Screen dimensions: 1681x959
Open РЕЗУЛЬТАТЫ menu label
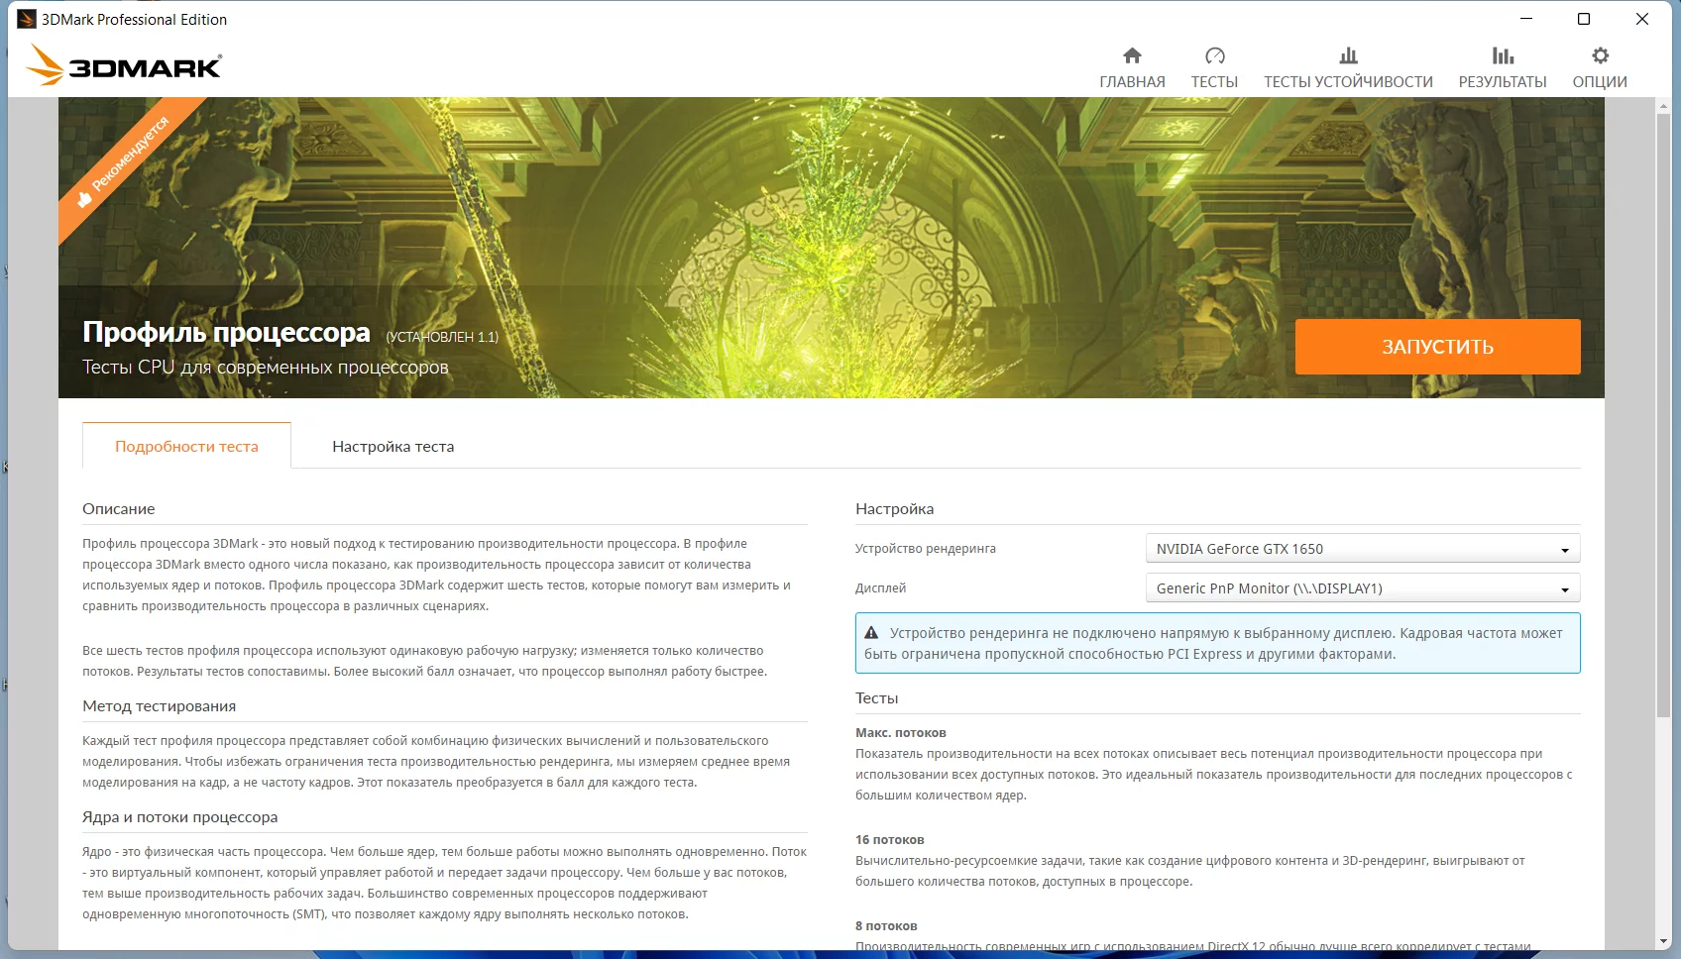pyautogui.click(x=1503, y=82)
